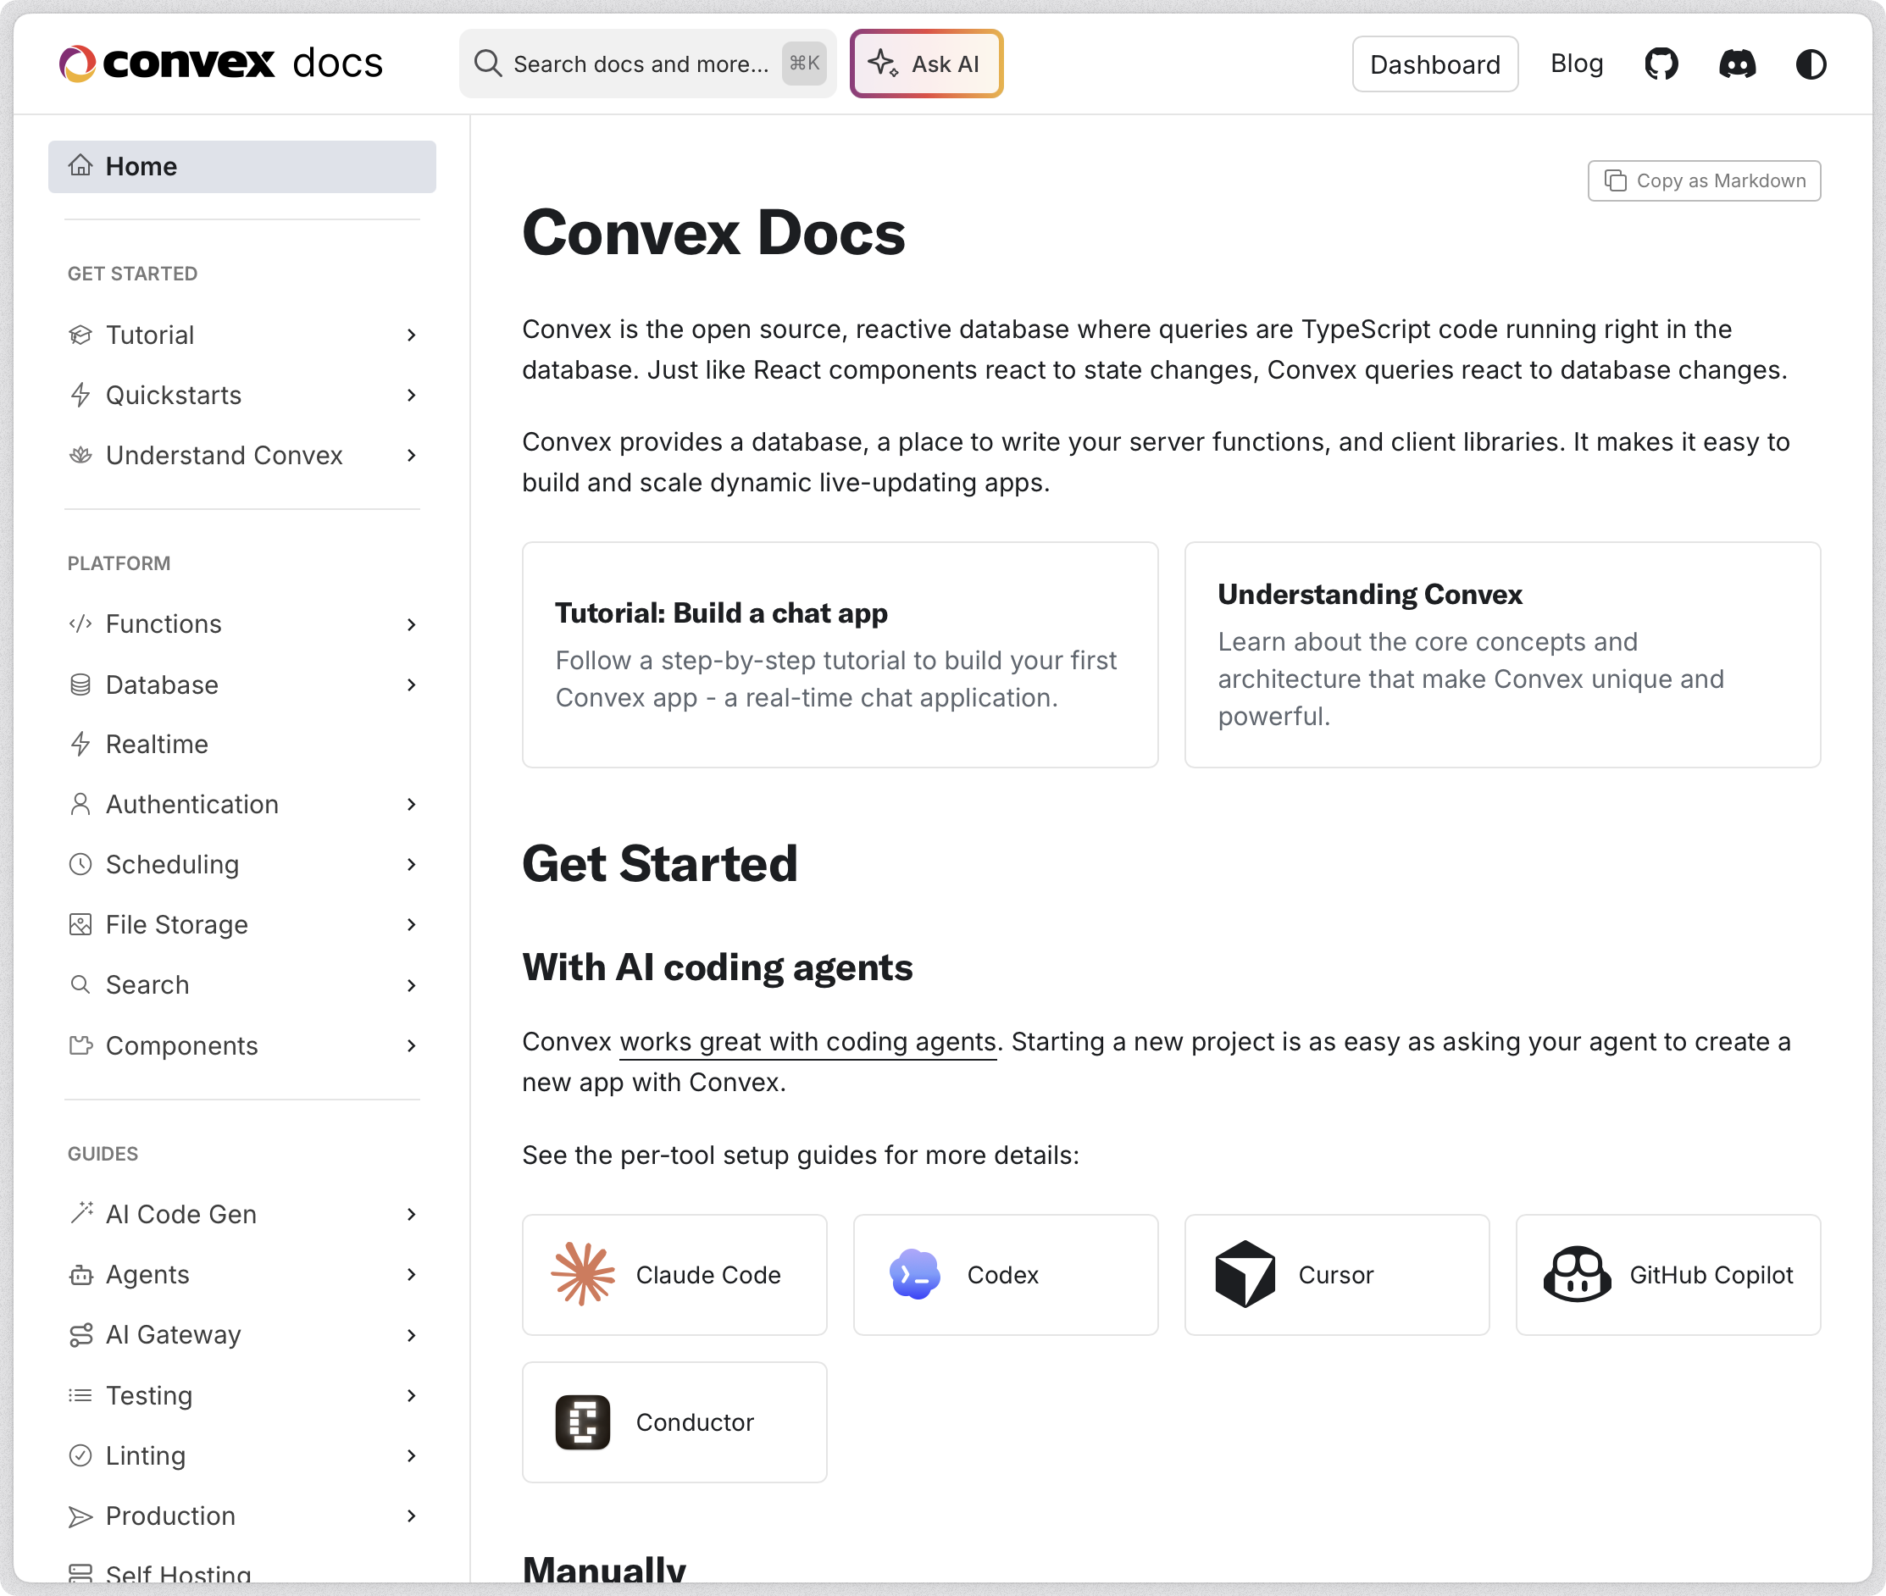Click the Database cylinder icon in sidebar
The image size is (1886, 1596).
pos(80,684)
